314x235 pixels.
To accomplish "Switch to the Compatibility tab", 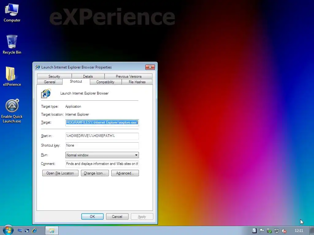I will tap(105, 82).
